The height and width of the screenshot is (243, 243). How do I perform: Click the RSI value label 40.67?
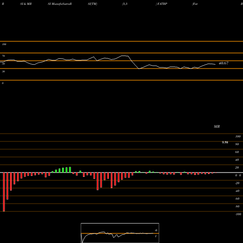click(224, 63)
